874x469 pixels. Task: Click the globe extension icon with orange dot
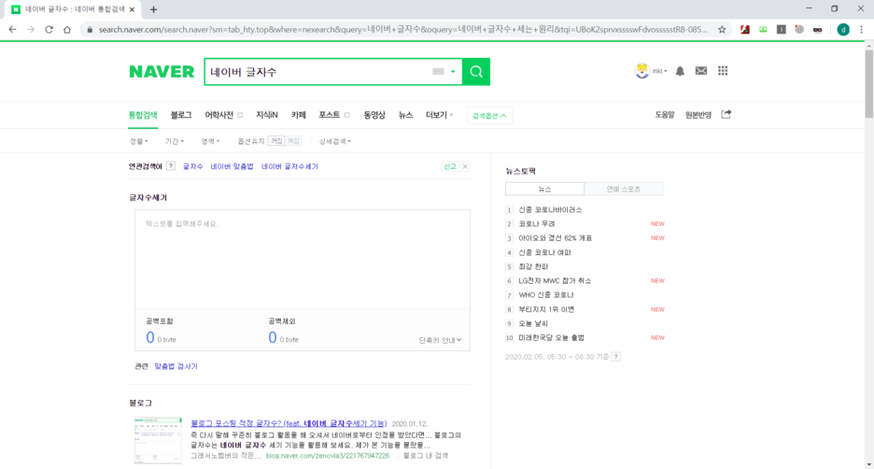[x=799, y=30]
